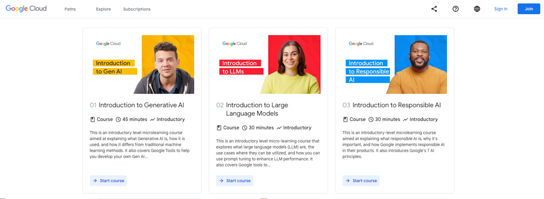The width and height of the screenshot is (544, 199).
Task: Open the Explore menu
Action: tap(103, 9)
